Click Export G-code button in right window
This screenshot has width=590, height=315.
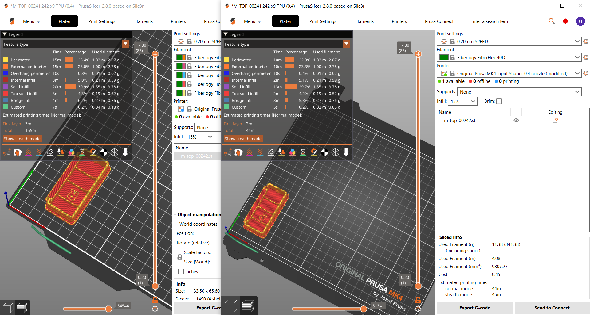coord(475,308)
